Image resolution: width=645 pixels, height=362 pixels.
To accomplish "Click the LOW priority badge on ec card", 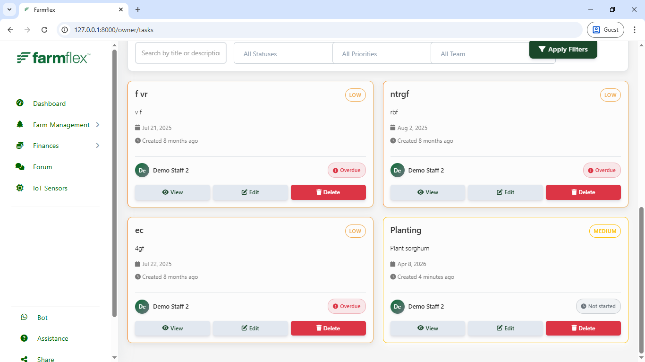I will [x=355, y=231].
